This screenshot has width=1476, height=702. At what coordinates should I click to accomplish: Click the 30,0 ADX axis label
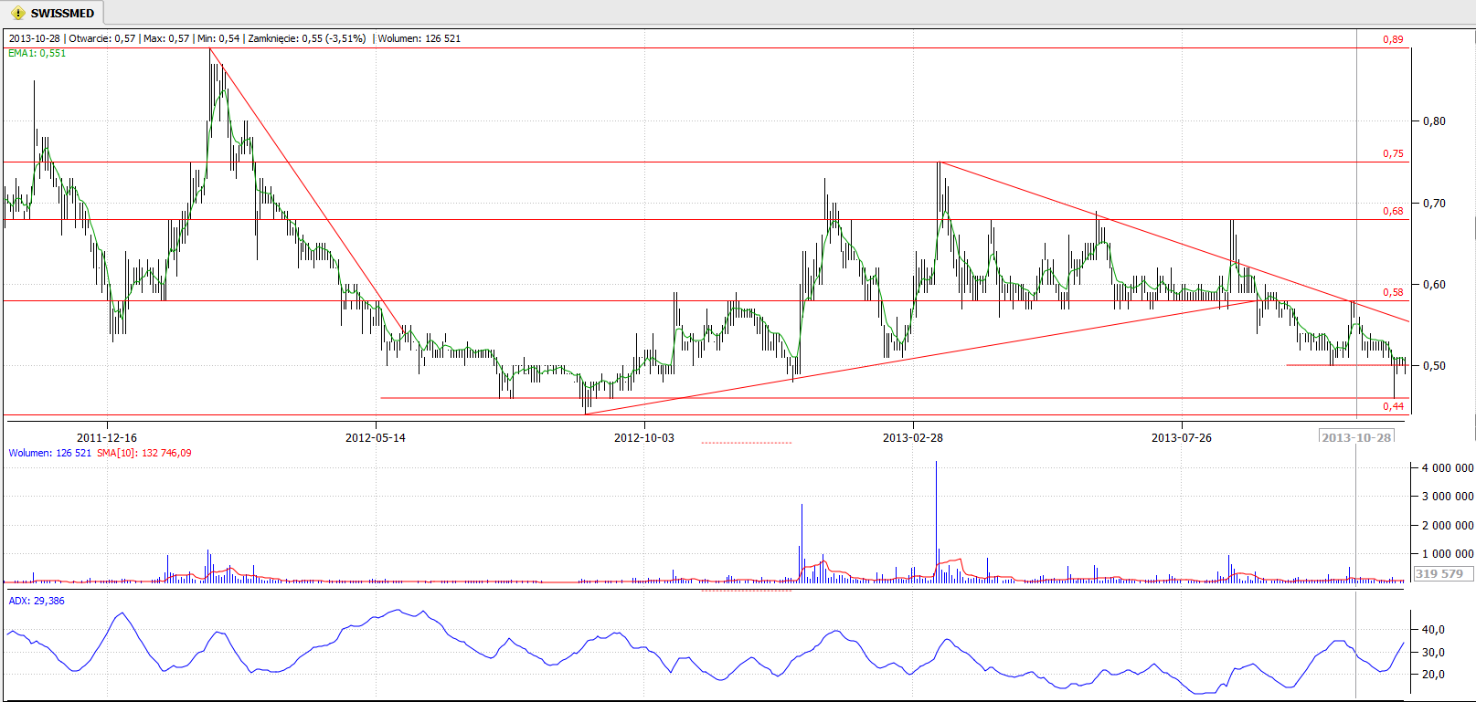pyautogui.click(x=1433, y=652)
